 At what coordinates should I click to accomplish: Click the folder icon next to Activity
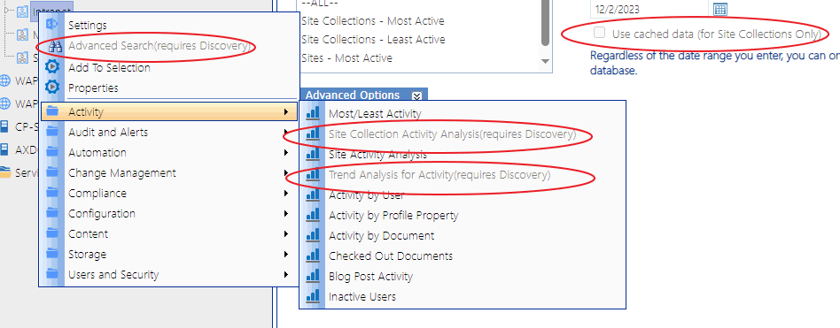tap(52, 111)
